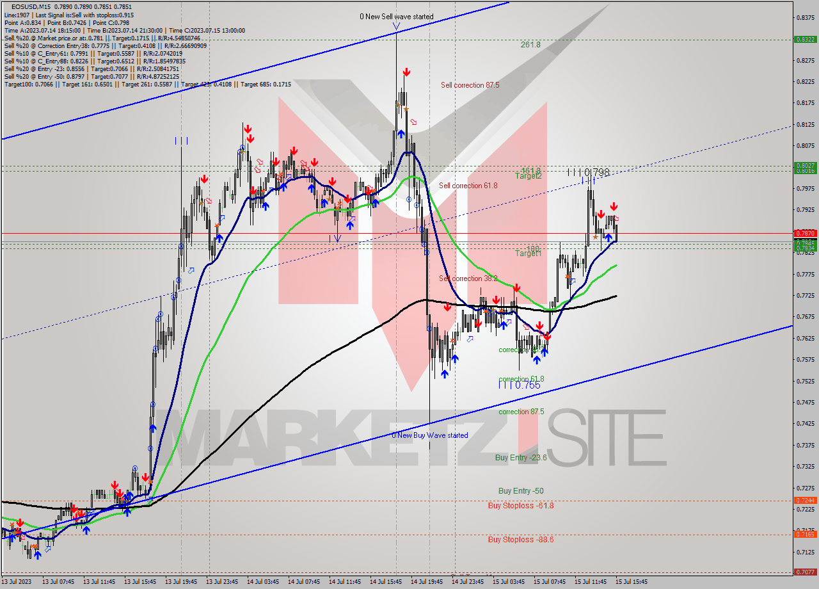
Task: Click the 0.7125 value on price axis
Action: tap(806, 552)
